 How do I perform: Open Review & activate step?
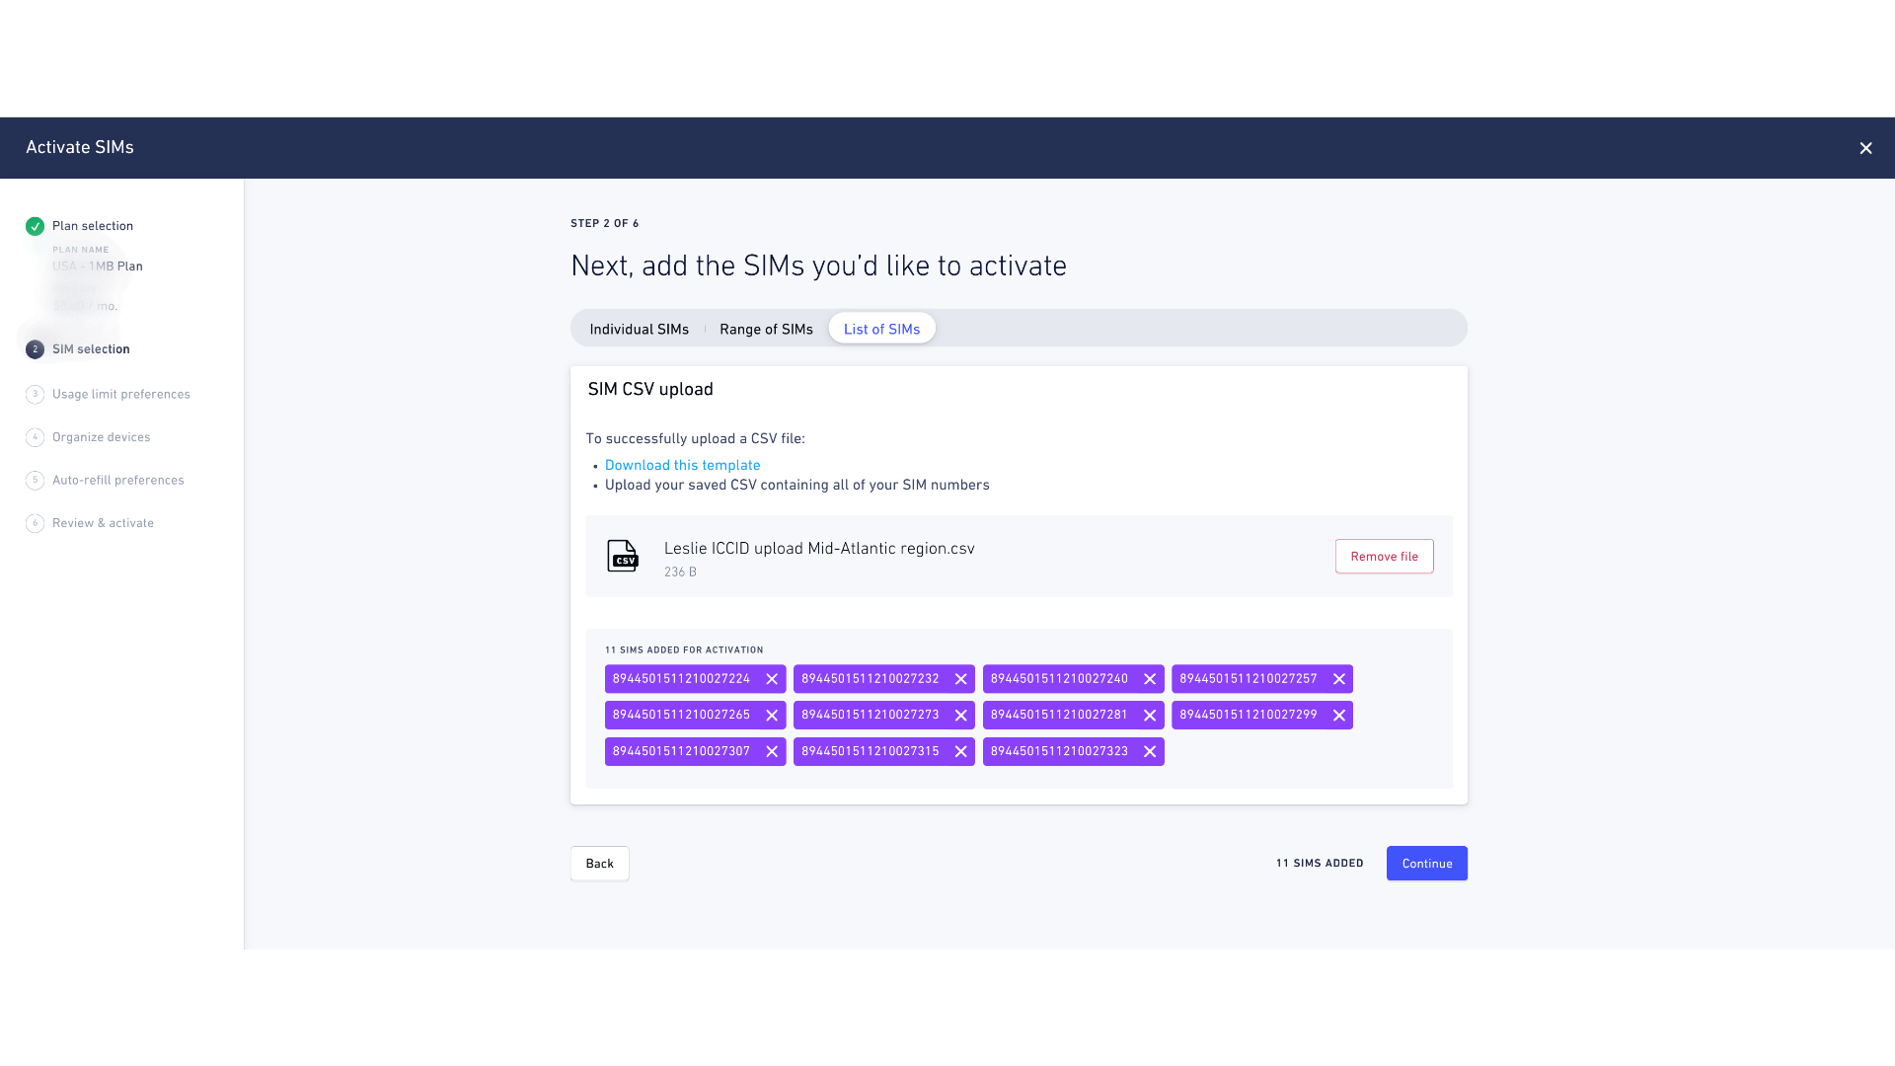103,523
